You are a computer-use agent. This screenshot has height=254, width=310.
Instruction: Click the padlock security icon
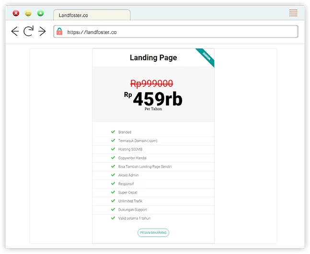(59, 32)
